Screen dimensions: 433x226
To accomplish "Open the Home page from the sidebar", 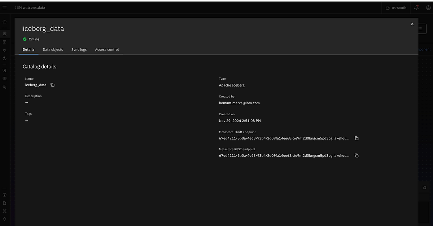I will click(x=5, y=22).
